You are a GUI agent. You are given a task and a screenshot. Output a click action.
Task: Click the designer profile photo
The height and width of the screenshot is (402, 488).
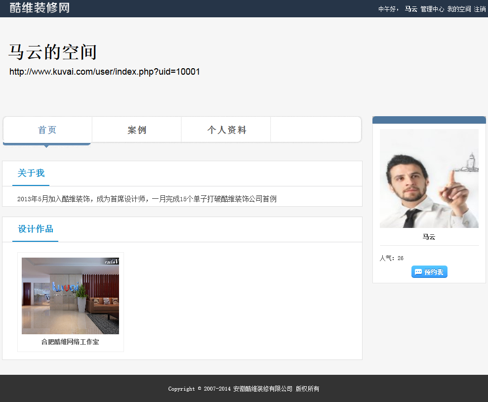[429, 179]
